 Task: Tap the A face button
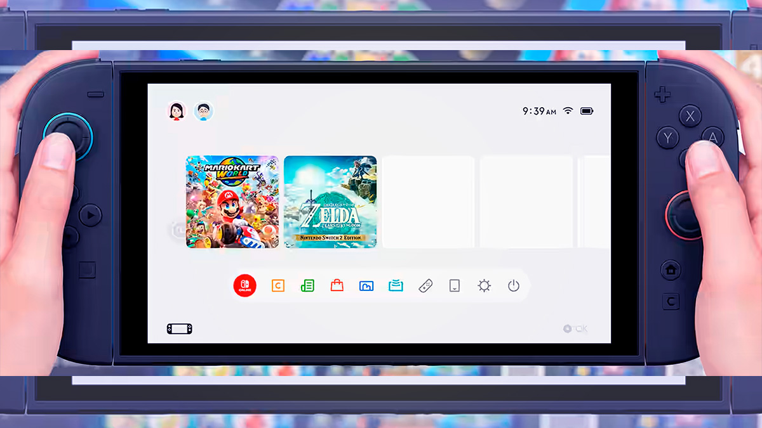tap(712, 137)
